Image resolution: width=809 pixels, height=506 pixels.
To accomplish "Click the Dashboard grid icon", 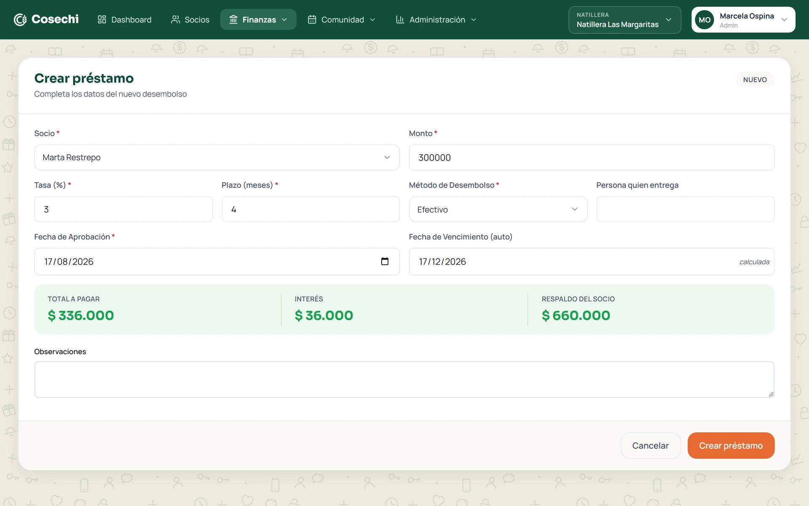I will [x=102, y=19].
